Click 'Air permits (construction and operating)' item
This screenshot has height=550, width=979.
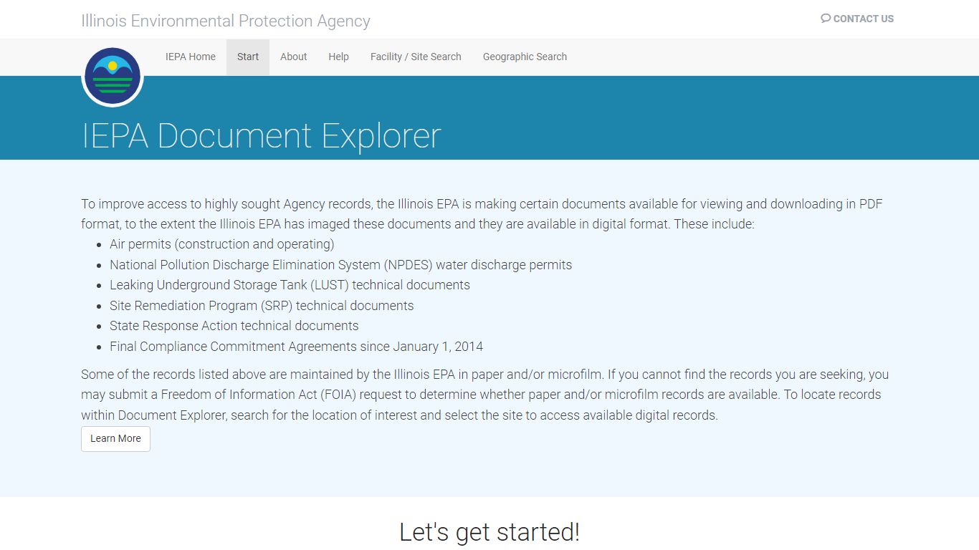[x=222, y=244]
